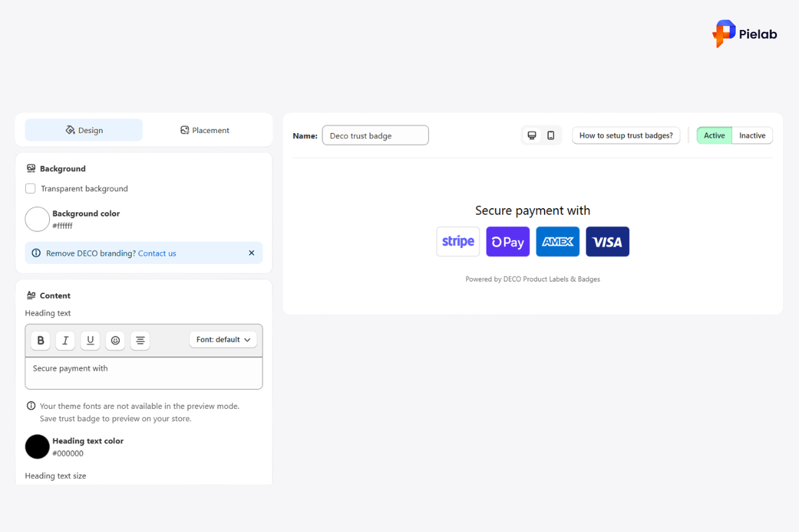Click the Powered by DECO Product Labels text
The height and width of the screenshot is (532, 799).
pyautogui.click(x=533, y=279)
